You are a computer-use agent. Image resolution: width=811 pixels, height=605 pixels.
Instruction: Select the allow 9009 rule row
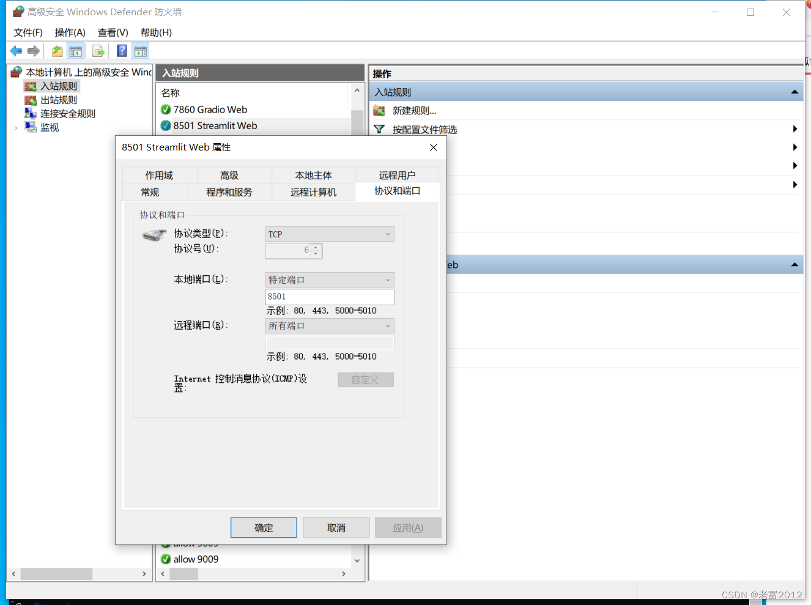coord(254,559)
